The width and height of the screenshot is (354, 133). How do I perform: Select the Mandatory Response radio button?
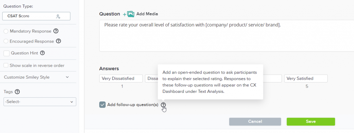6,31
